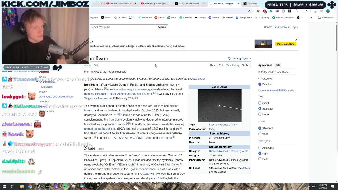Open the Extensions puzzle-piece menu

296,11
